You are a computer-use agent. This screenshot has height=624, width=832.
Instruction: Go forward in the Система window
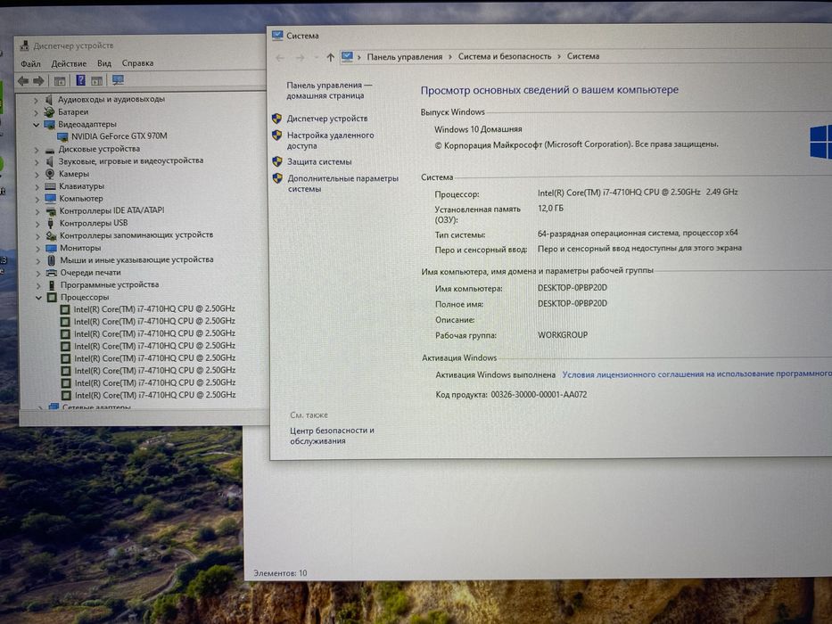tap(300, 57)
